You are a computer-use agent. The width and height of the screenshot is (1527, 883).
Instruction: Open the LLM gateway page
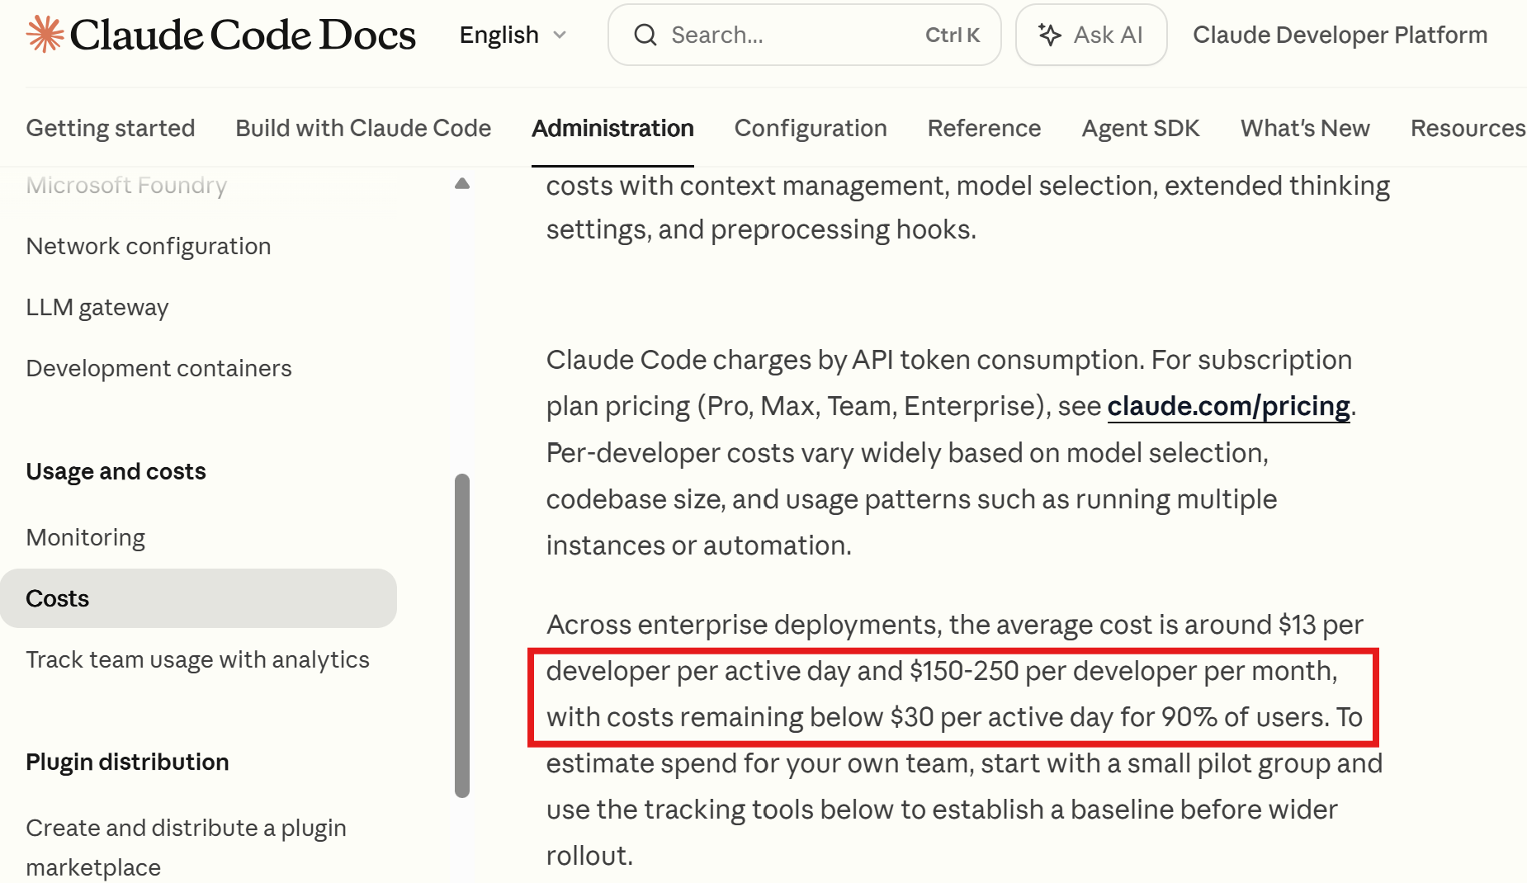[97, 306]
